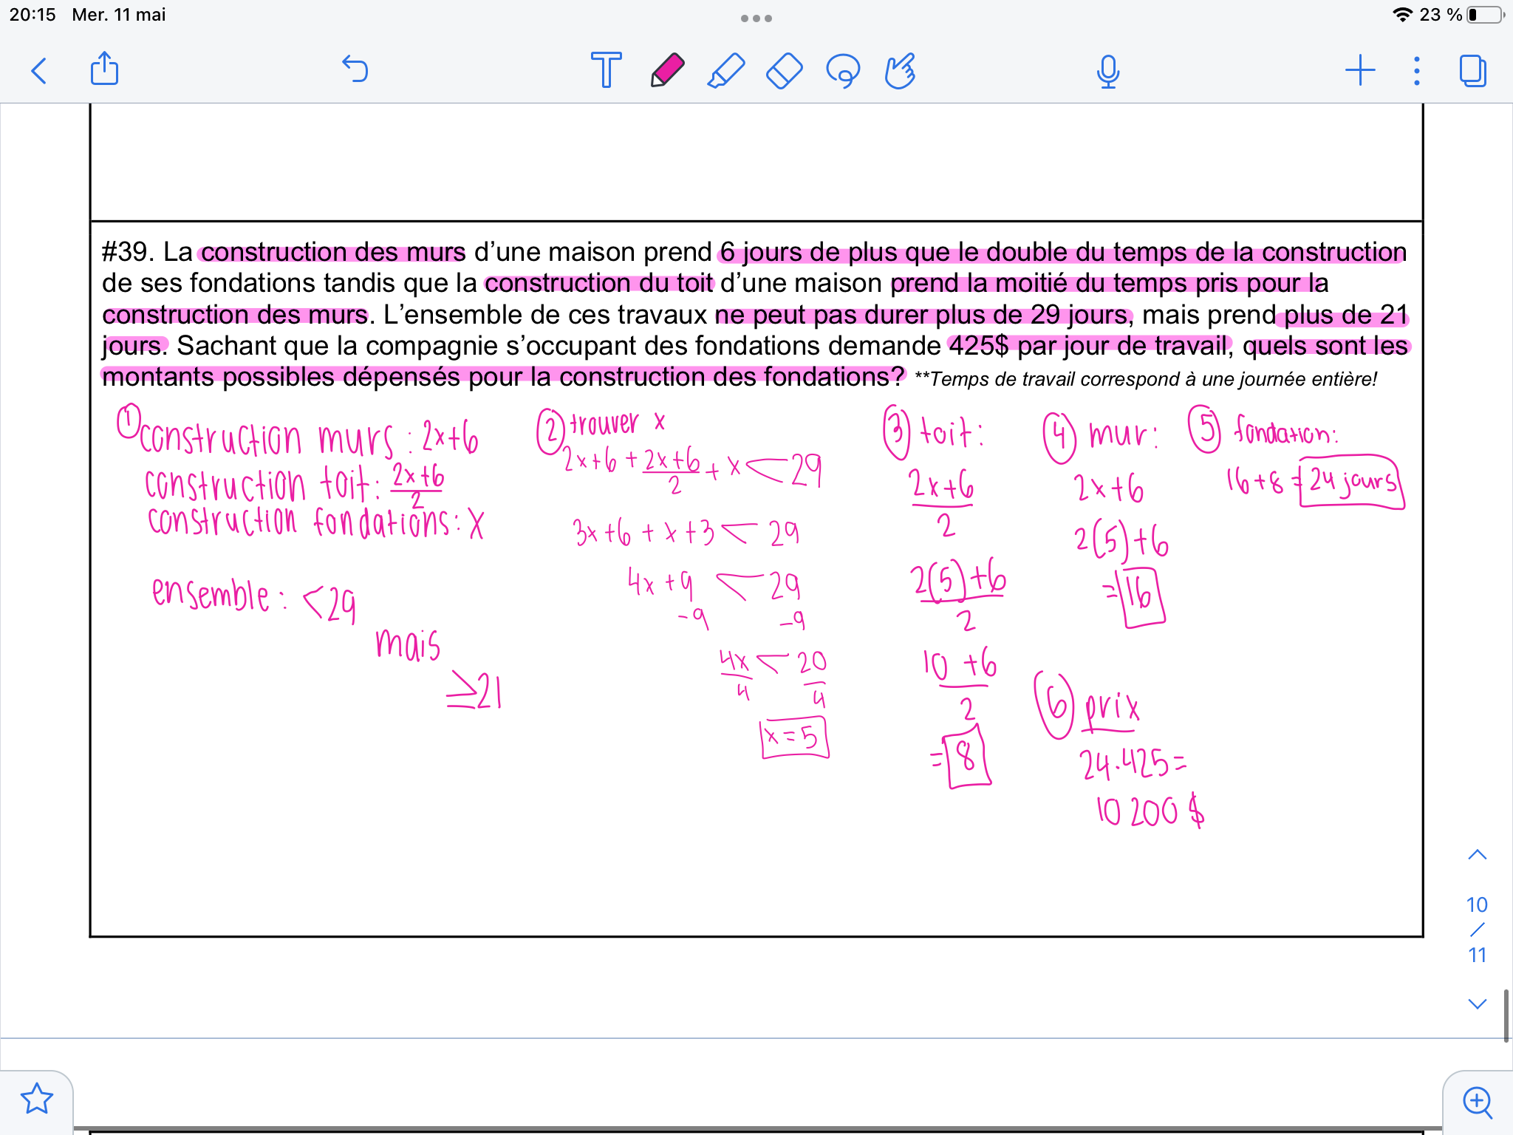Image resolution: width=1513 pixels, height=1135 pixels.
Task: Add a new page
Action: coord(1360,71)
